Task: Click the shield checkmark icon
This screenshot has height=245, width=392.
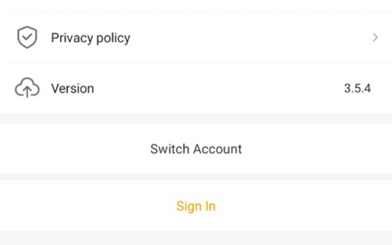Action: point(27,37)
